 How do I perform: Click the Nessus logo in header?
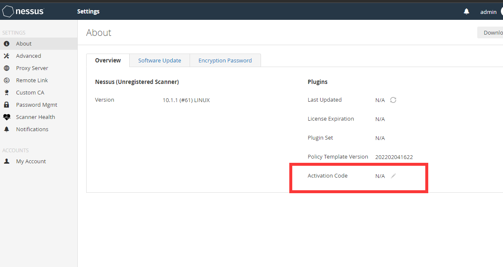pos(23,11)
